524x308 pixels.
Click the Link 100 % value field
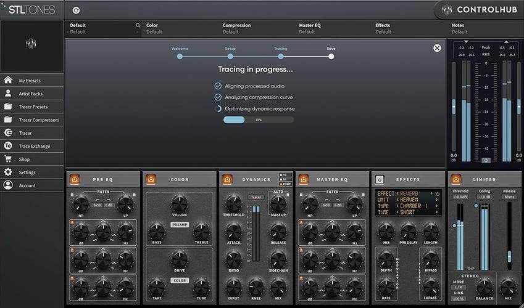pyautogui.click(x=459, y=299)
